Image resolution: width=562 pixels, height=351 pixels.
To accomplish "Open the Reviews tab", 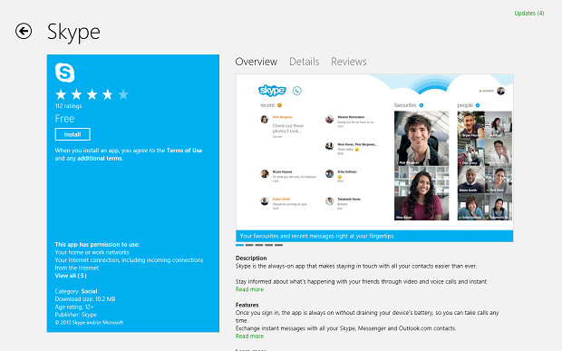I will click(348, 62).
